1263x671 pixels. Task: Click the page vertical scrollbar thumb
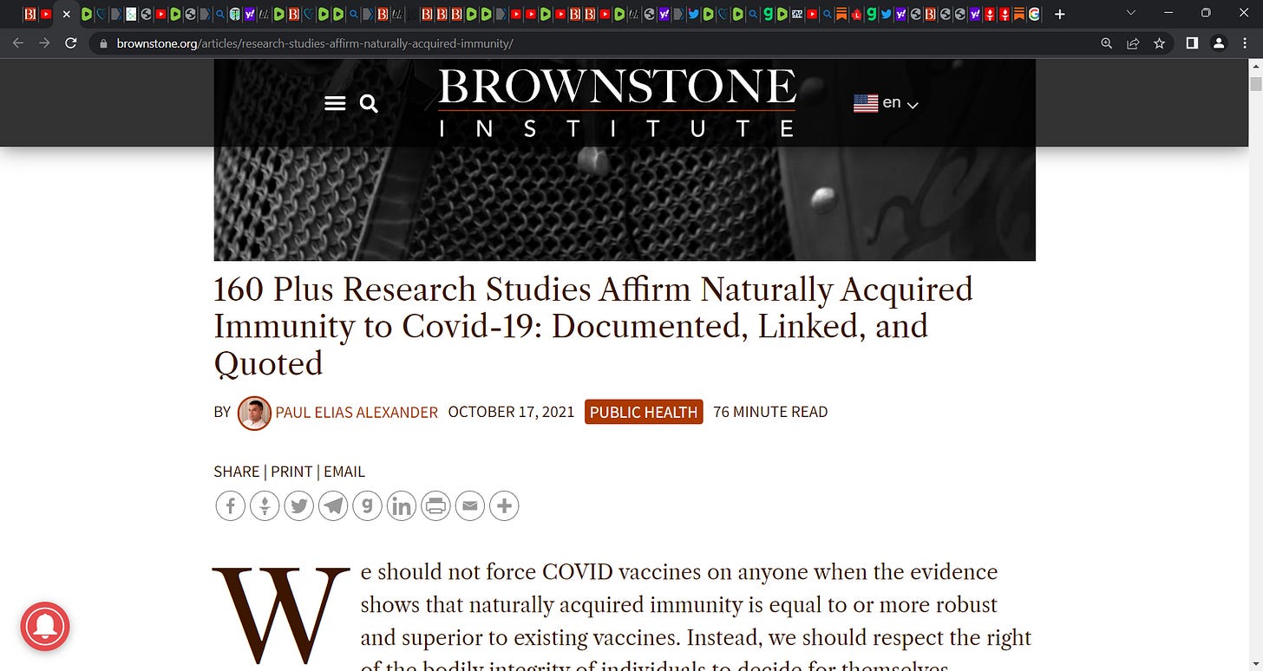tap(1255, 83)
